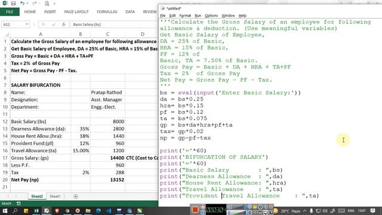This screenshot has height=215, width=382.
Task: Switch to the Sheet1 tab
Action: click(x=55, y=196)
